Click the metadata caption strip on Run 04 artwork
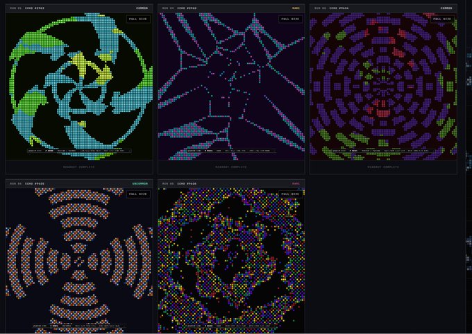 pos(79,326)
